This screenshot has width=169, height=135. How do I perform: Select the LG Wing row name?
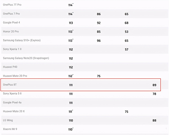pos(8,120)
